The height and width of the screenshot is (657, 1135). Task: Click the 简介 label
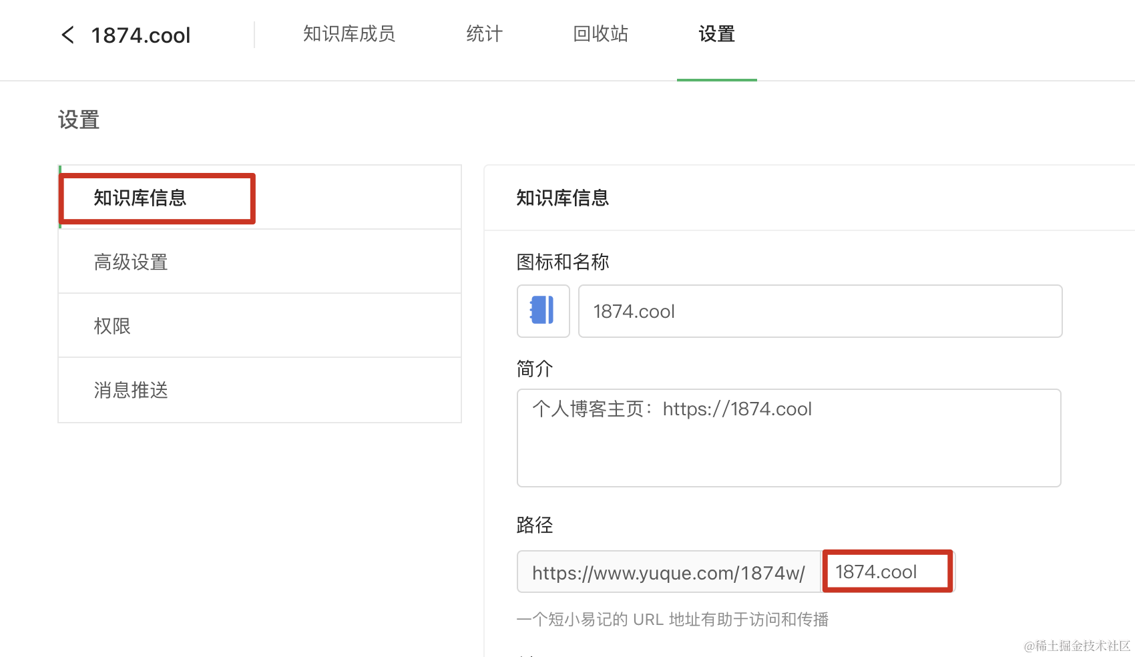[534, 369]
